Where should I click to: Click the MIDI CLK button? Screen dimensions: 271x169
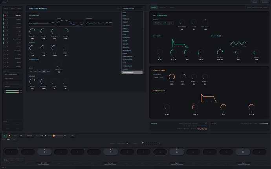(x=29, y=136)
